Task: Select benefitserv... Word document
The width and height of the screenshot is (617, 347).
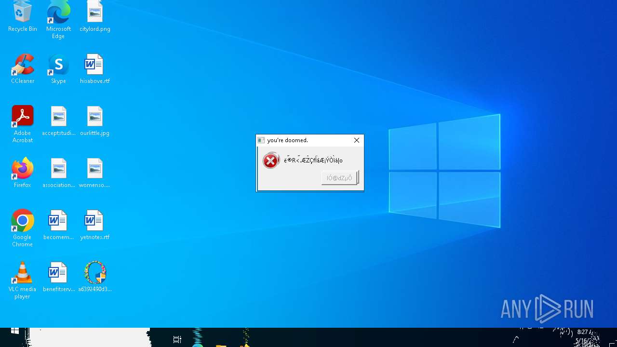Action: click(x=58, y=277)
